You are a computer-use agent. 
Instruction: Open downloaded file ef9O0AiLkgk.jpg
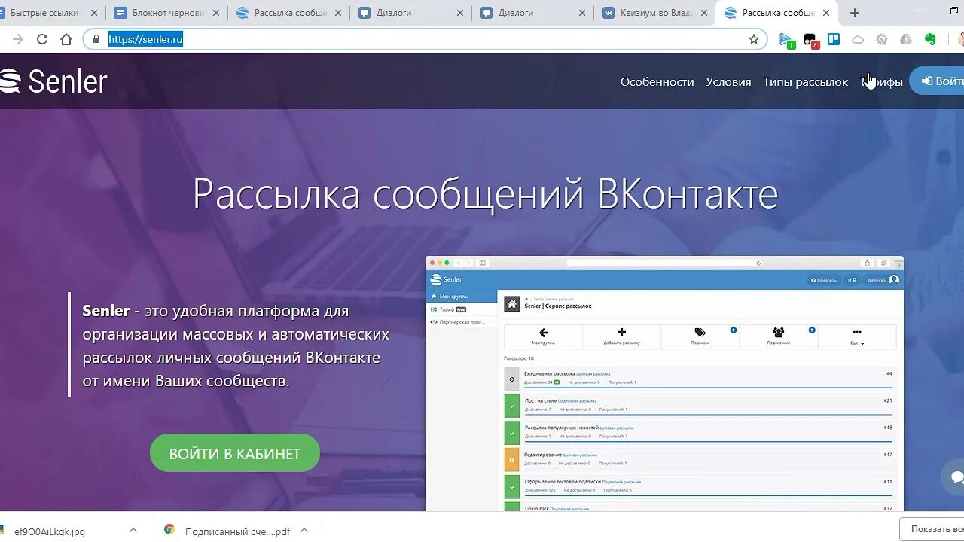(x=50, y=531)
